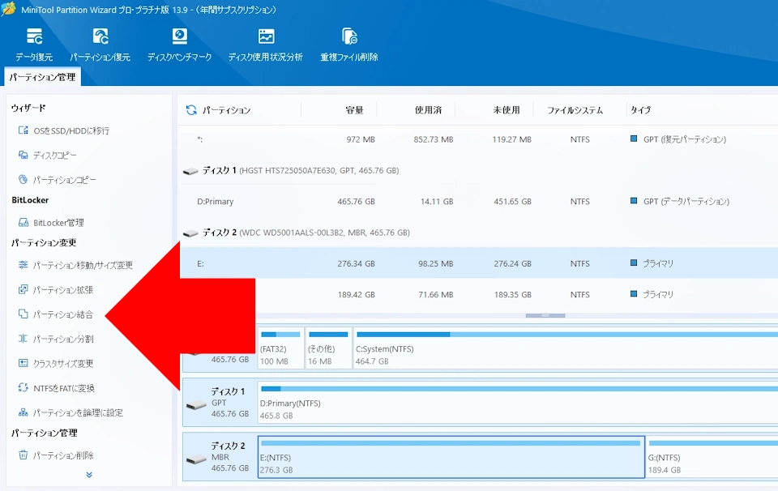Image resolution: width=778 pixels, height=491 pixels.
Task: Select G:(NTFS) 189.4 GB block in disk map
Action: [712, 457]
